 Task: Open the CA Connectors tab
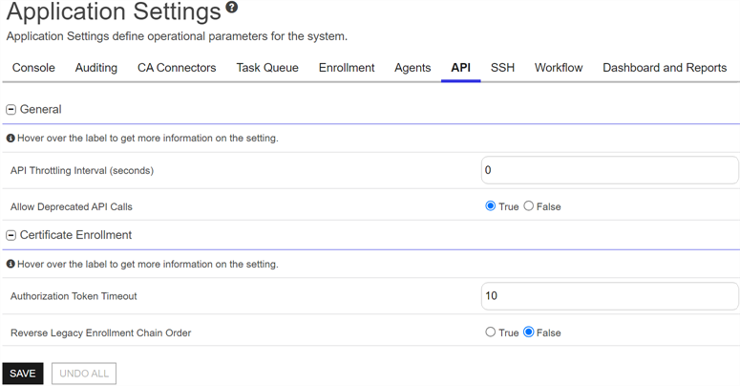coord(177,68)
